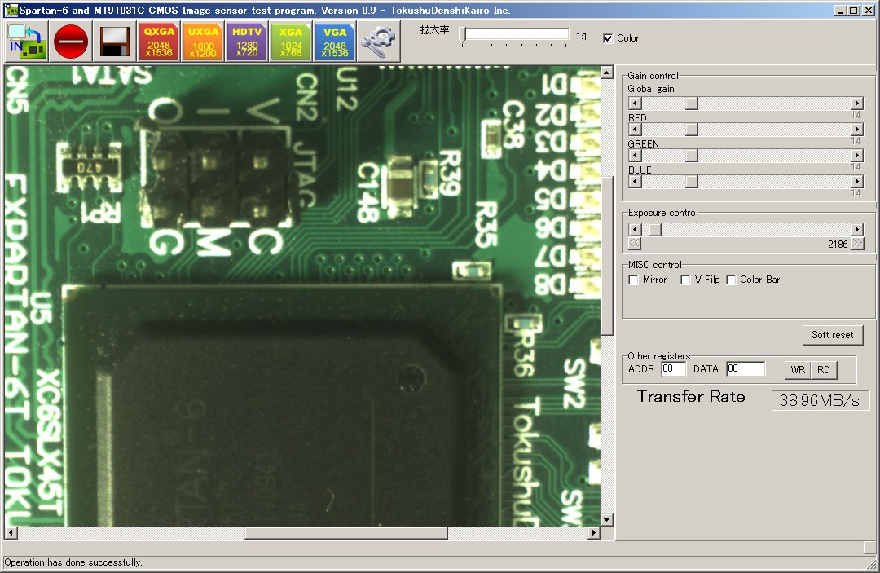880x573 pixels.
Task: Toggle the V Flip checkbox
Action: [x=685, y=280]
